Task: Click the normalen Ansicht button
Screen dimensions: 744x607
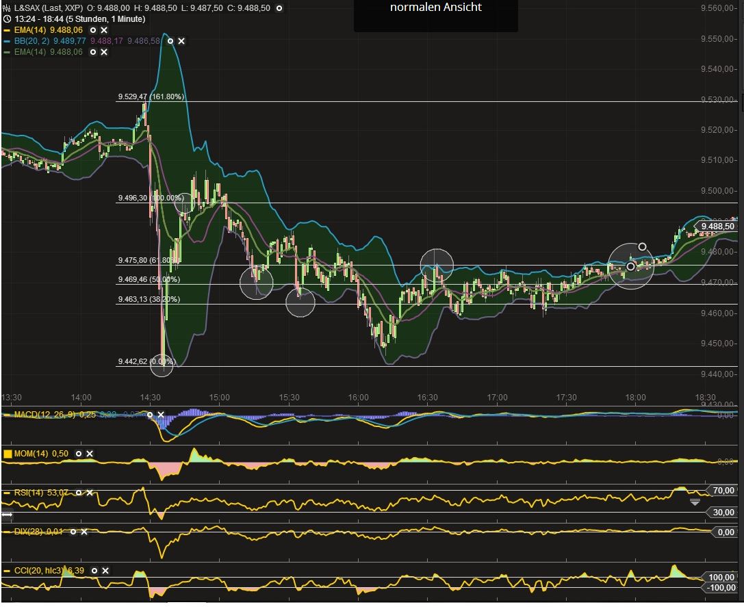Action: pyautogui.click(x=435, y=7)
